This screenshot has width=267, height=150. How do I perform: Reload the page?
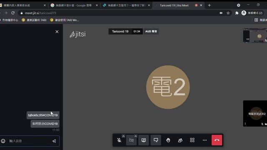click(13, 13)
